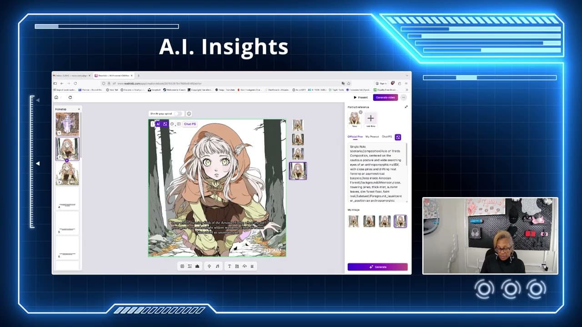
Task: Click the first icon in the bottom toolbar
Action: click(182, 266)
